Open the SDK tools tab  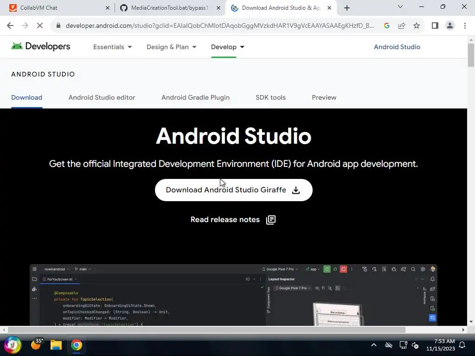click(270, 97)
